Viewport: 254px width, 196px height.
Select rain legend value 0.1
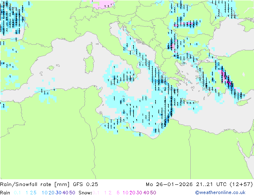[17, 193]
